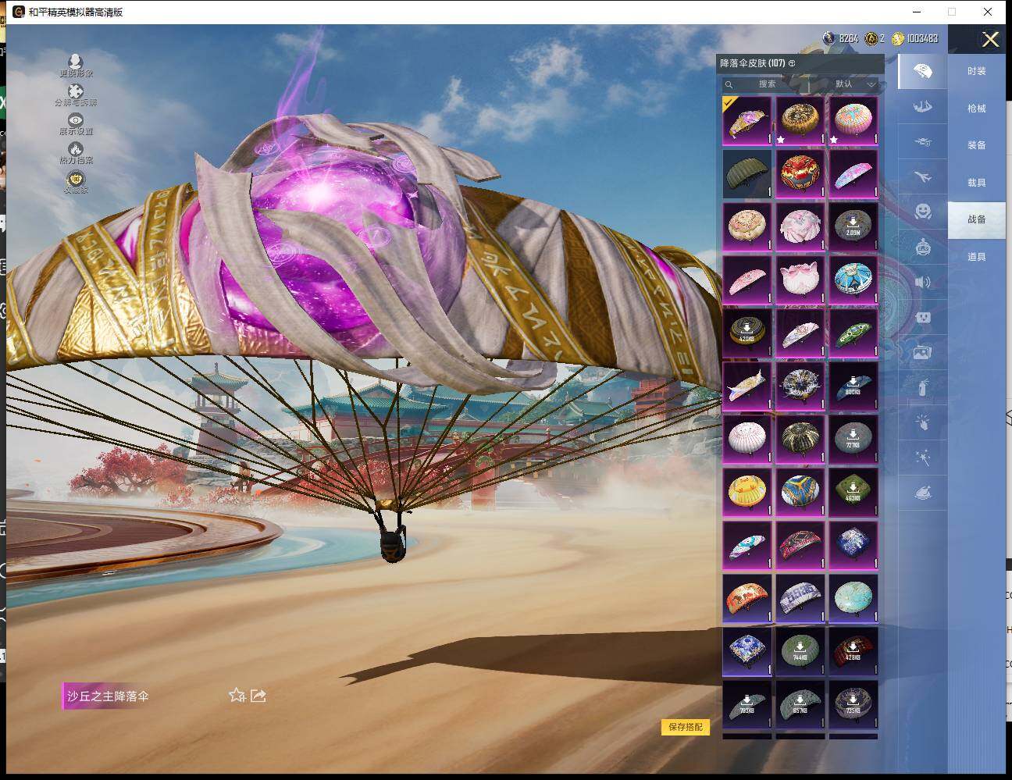This screenshot has height=780, width=1012.
Task: Switch to the 道具 tab
Action: click(x=977, y=257)
